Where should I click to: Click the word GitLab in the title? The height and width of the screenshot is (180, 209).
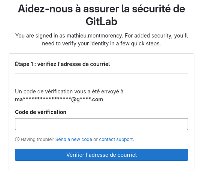point(102,21)
